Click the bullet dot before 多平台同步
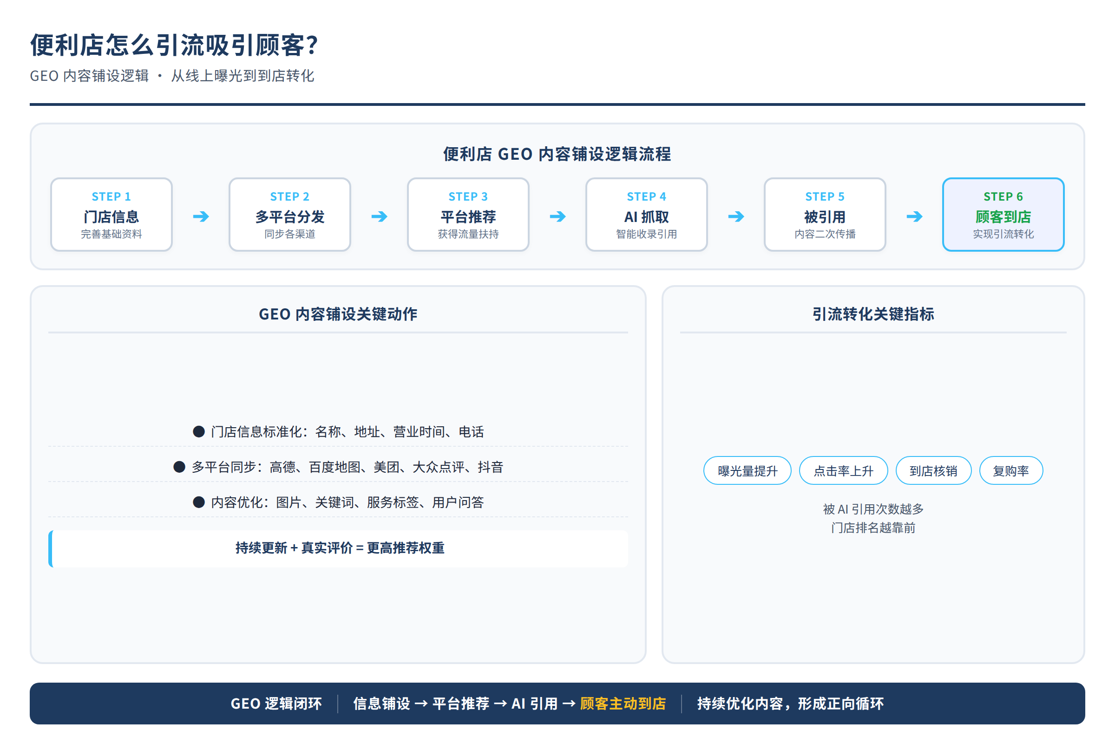 [x=179, y=467]
